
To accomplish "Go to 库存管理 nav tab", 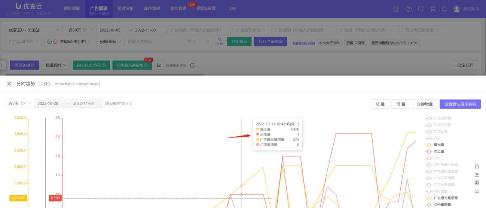I will point(152,8).
